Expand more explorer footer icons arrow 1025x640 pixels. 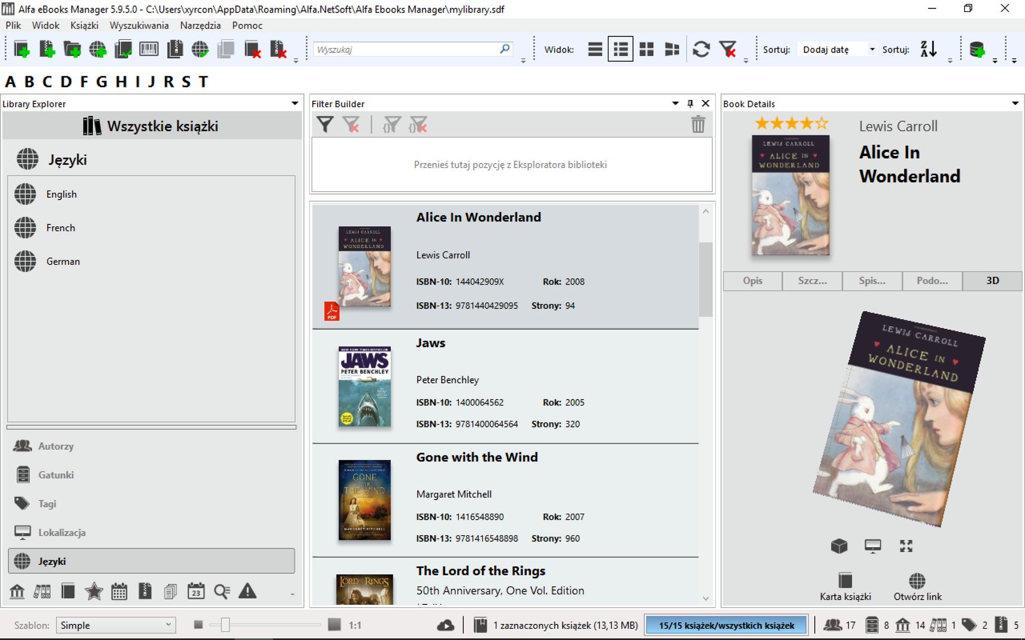[x=292, y=594]
